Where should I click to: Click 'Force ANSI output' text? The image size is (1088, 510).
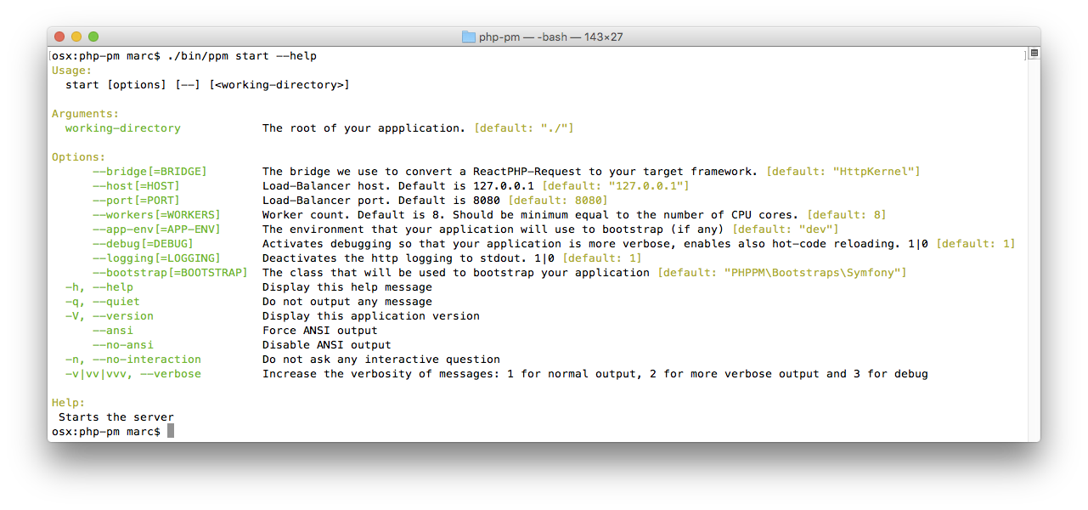click(320, 331)
